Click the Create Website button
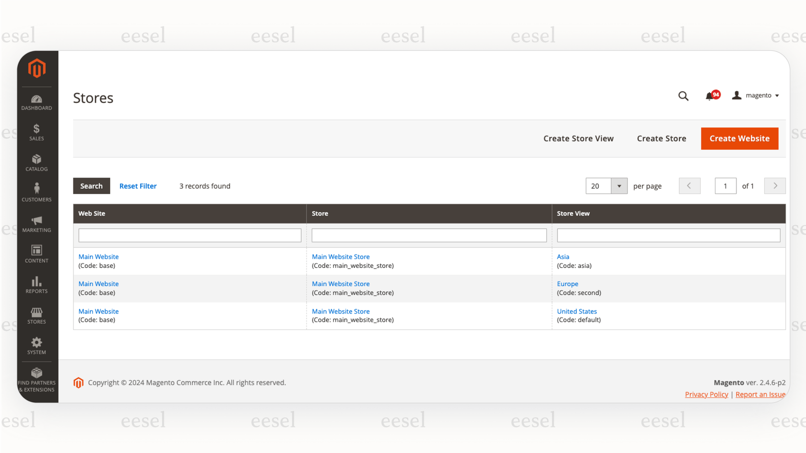This screenshot has height=453, width=806. [x=739, y=139]
